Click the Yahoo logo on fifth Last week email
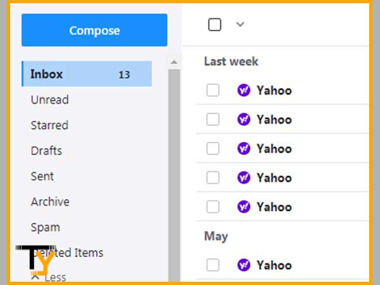This screenshot has height=285, width=380. point(244,206)
